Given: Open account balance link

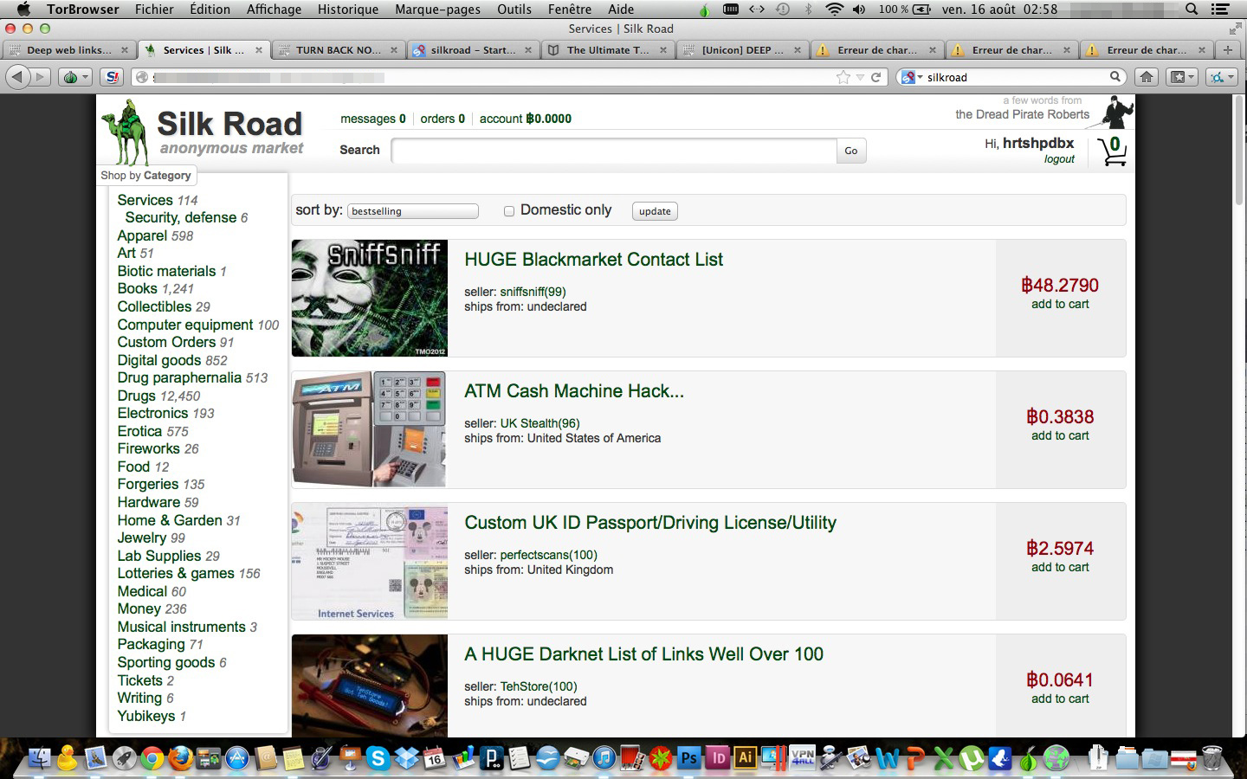Looking at the screenshot, I should [526, 119].
